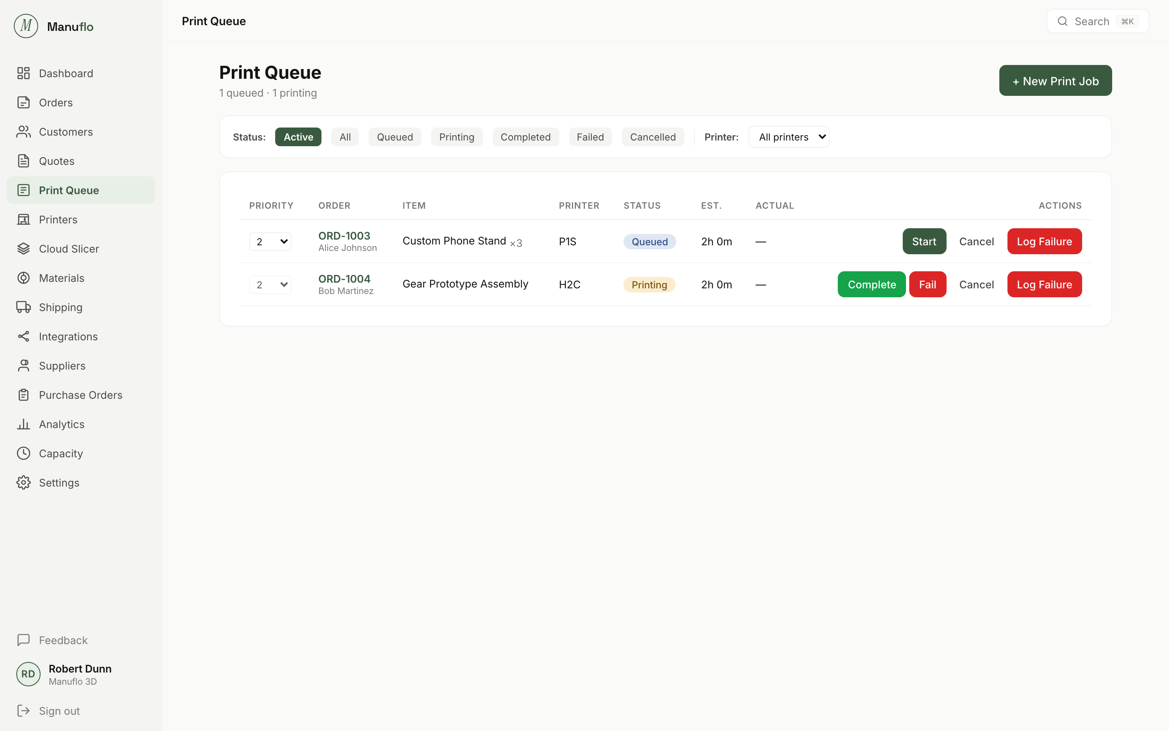Go to Analytics section
Screen dimensions: 1169x731
point(81,424)
